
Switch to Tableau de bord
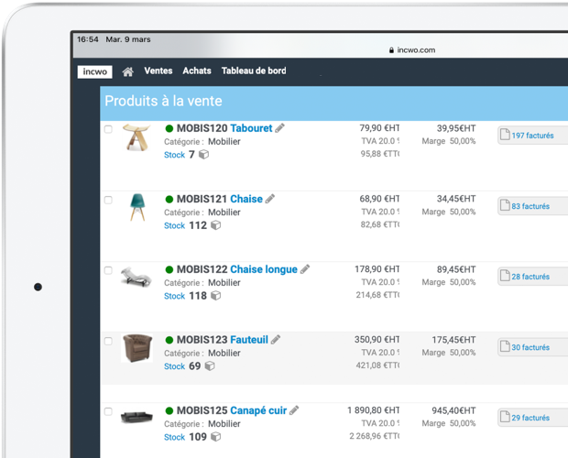(x=254, y=71)
